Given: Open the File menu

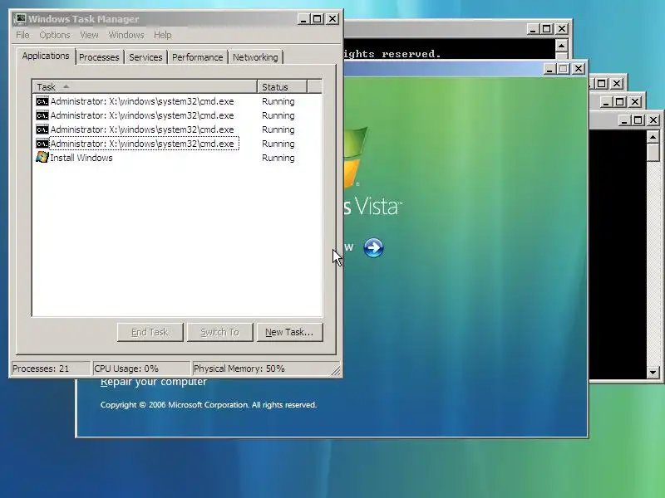Looking at the screenshot, I should click(22, 35).
